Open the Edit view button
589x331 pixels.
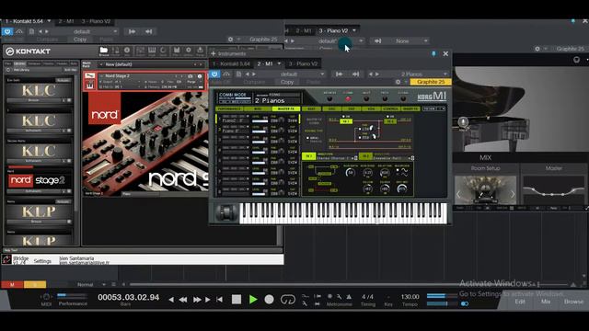point(520,302)
